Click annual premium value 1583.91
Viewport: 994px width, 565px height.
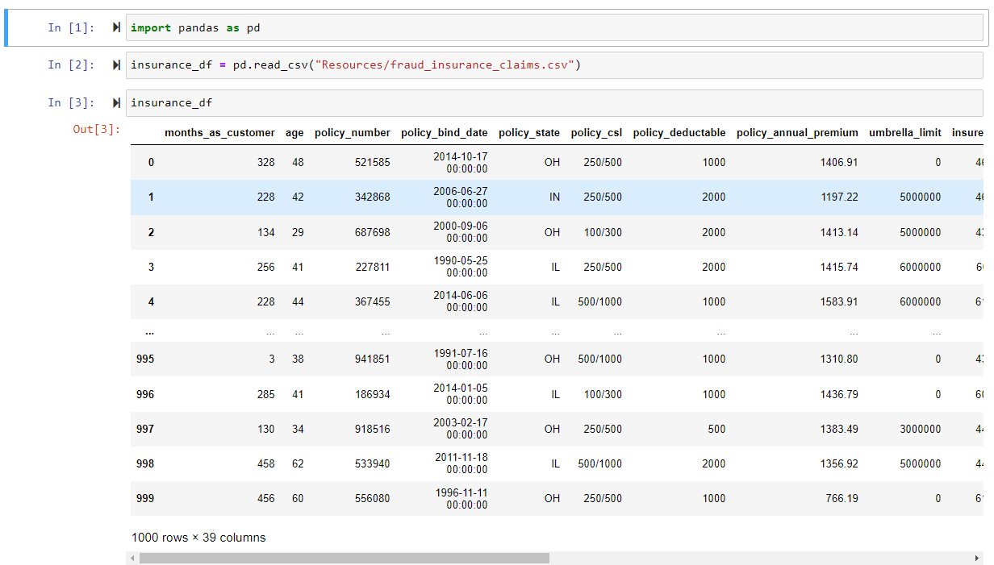839,301
